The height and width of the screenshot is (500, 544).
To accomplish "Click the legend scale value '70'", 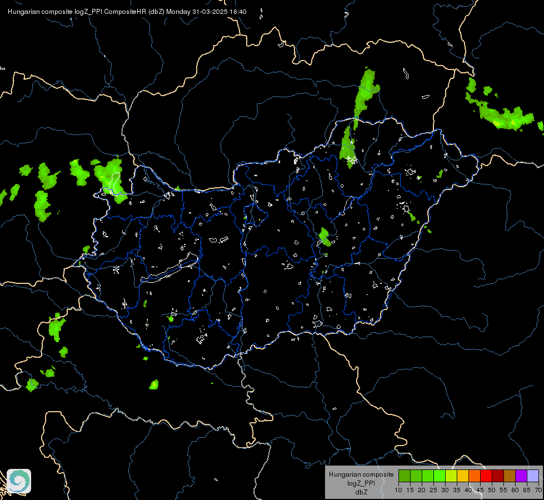I will point(538,490).
